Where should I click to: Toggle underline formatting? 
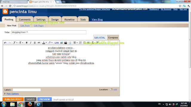(35, 43)
